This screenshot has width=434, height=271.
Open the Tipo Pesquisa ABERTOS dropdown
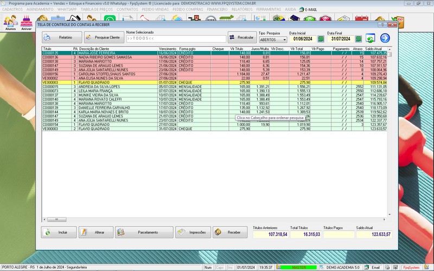tap(273, 40)
